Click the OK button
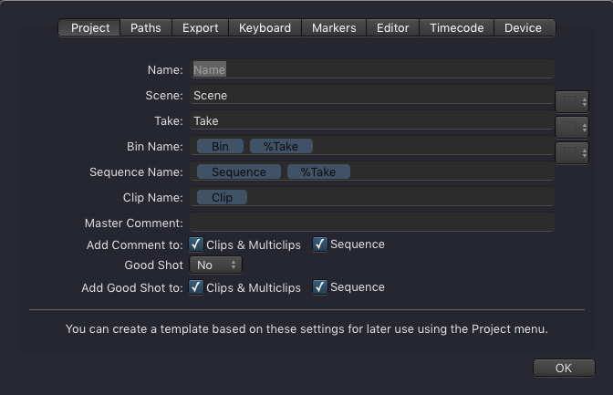The width and height of the screenshot is (613, 395). pyautogui.click(x=564, y=368)
